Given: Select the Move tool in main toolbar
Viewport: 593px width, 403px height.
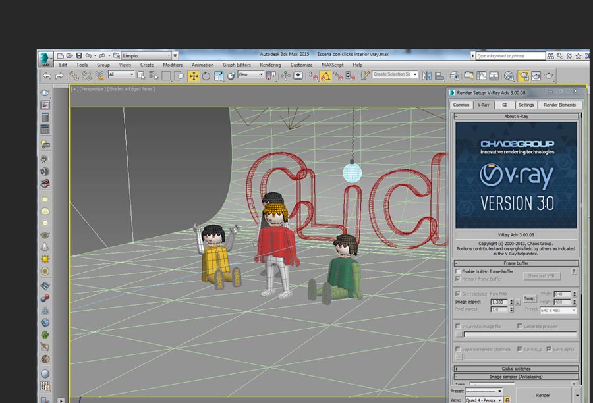Looking at the screenshot, I should coord(194,76).
